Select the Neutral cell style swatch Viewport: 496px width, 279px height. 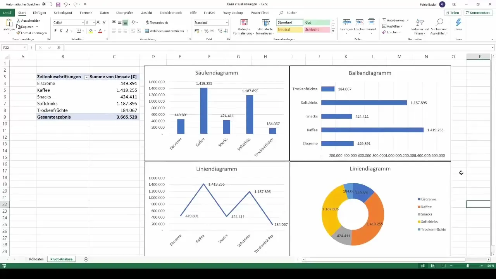coord(290,30)
